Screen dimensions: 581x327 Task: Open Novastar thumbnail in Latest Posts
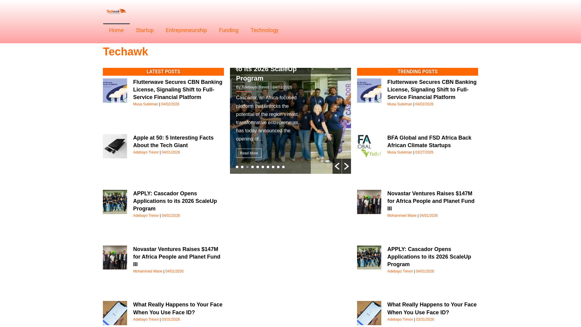[x=115, y=258]
